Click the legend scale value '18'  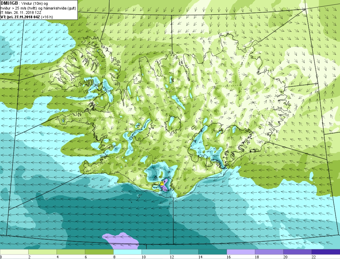click(257, 257)
